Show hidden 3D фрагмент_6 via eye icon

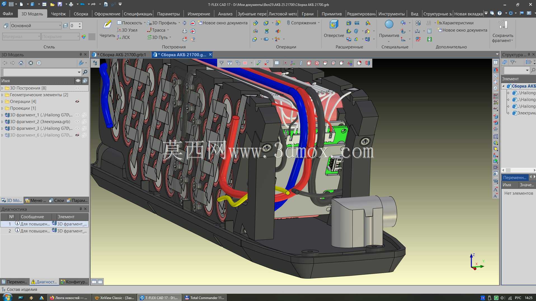77,135
